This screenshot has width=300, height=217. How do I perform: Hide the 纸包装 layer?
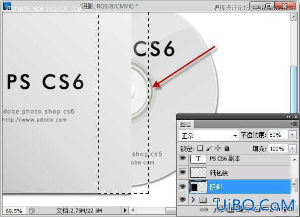click(x=182, y=172)
